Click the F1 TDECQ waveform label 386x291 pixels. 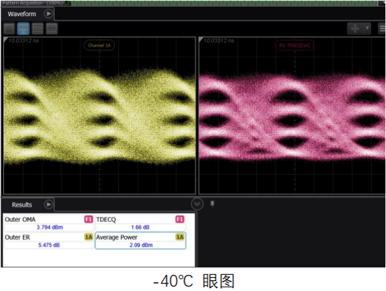click(x=294, y=45)
